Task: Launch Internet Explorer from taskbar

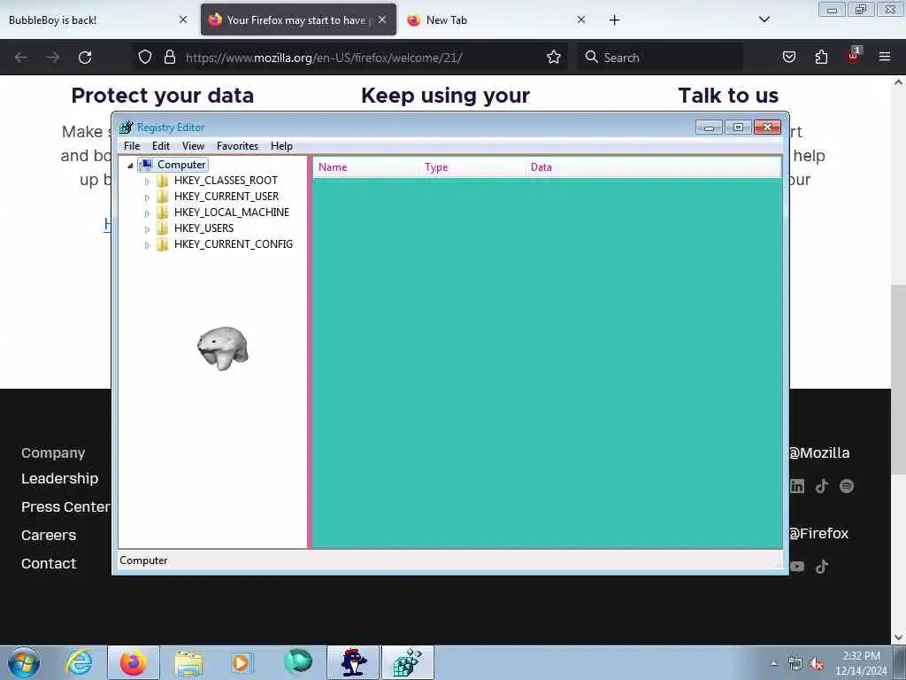Action: tap(79, 662)
